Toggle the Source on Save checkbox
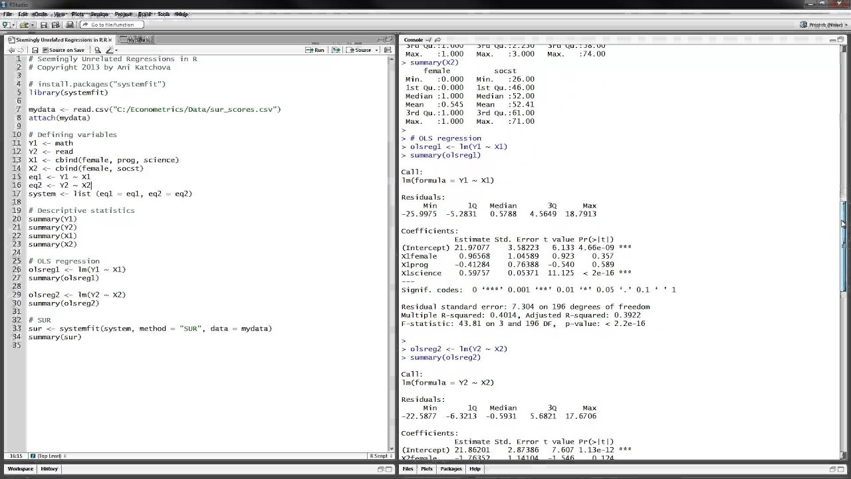The image size is (851, 479). point(45,50)
